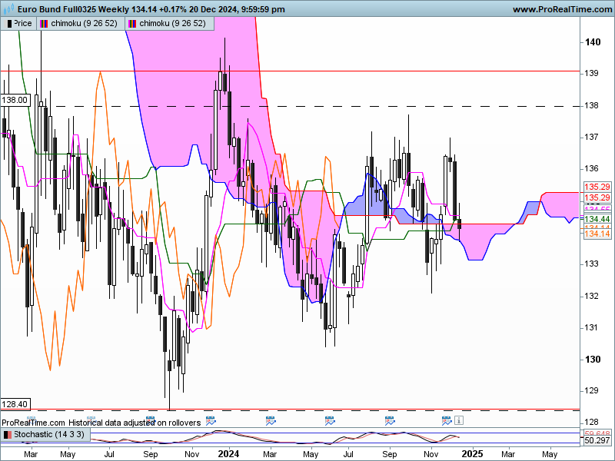Click the calendar event icon near Nov 2023
615x461 pixels.
211,421
